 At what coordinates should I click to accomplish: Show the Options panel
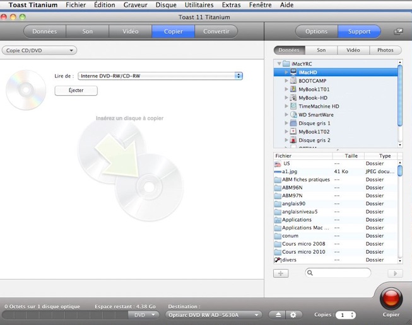pyautogui.click(x=317, y=31)
